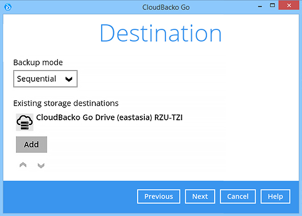Select the CloudBacko Go Drive (eastasia) RZU-TZI entry
The width and height of the screenshot is (302, 216).
coord(109,118)
